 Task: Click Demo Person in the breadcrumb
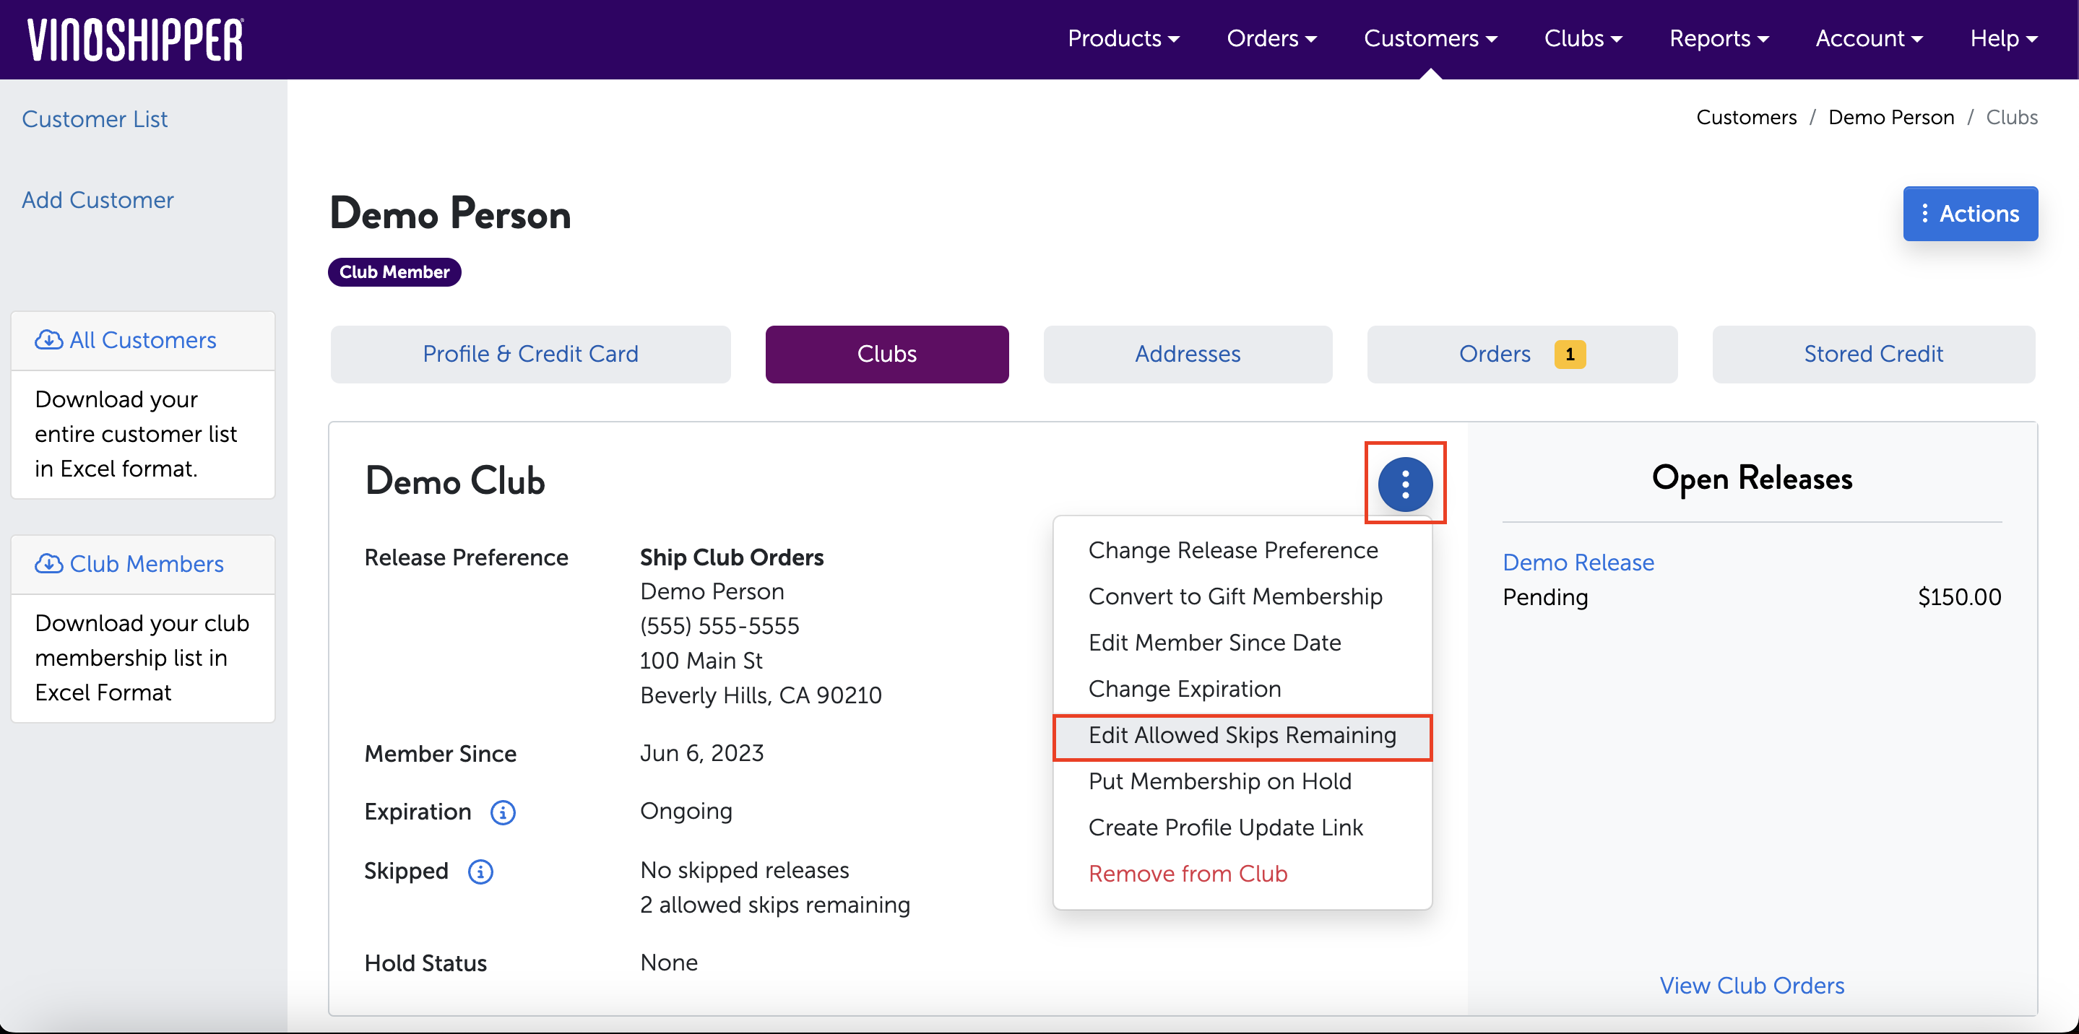1890,118
